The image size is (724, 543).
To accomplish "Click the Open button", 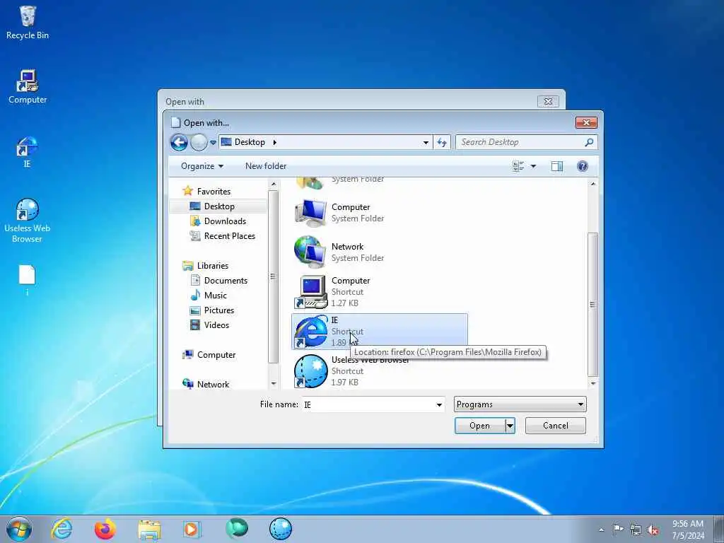I will coord(480,426).
